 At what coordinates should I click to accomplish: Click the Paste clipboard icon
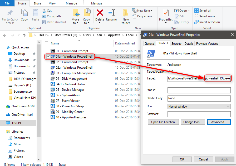point(35,13)
